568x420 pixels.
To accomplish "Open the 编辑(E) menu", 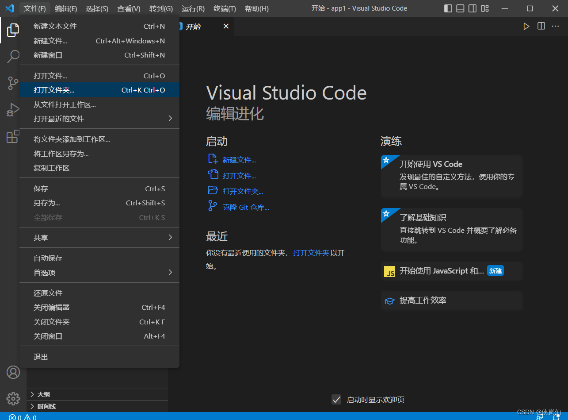I will (66, 8).
